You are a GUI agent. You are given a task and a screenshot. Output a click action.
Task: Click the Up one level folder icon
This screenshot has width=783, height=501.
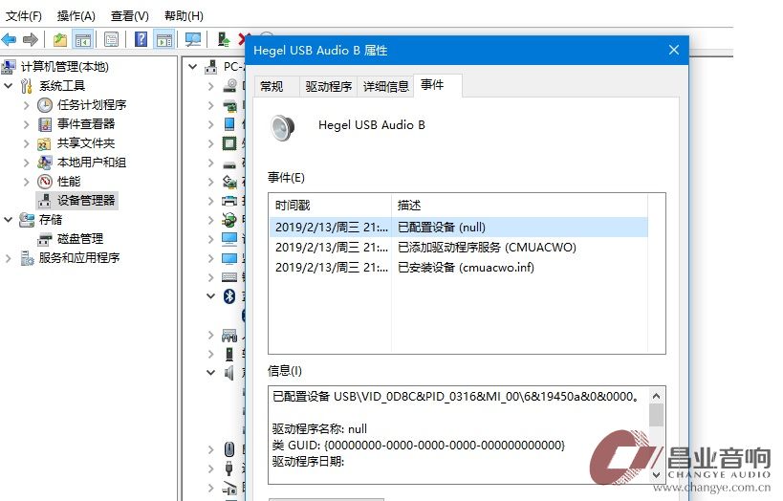coord(60,39)
